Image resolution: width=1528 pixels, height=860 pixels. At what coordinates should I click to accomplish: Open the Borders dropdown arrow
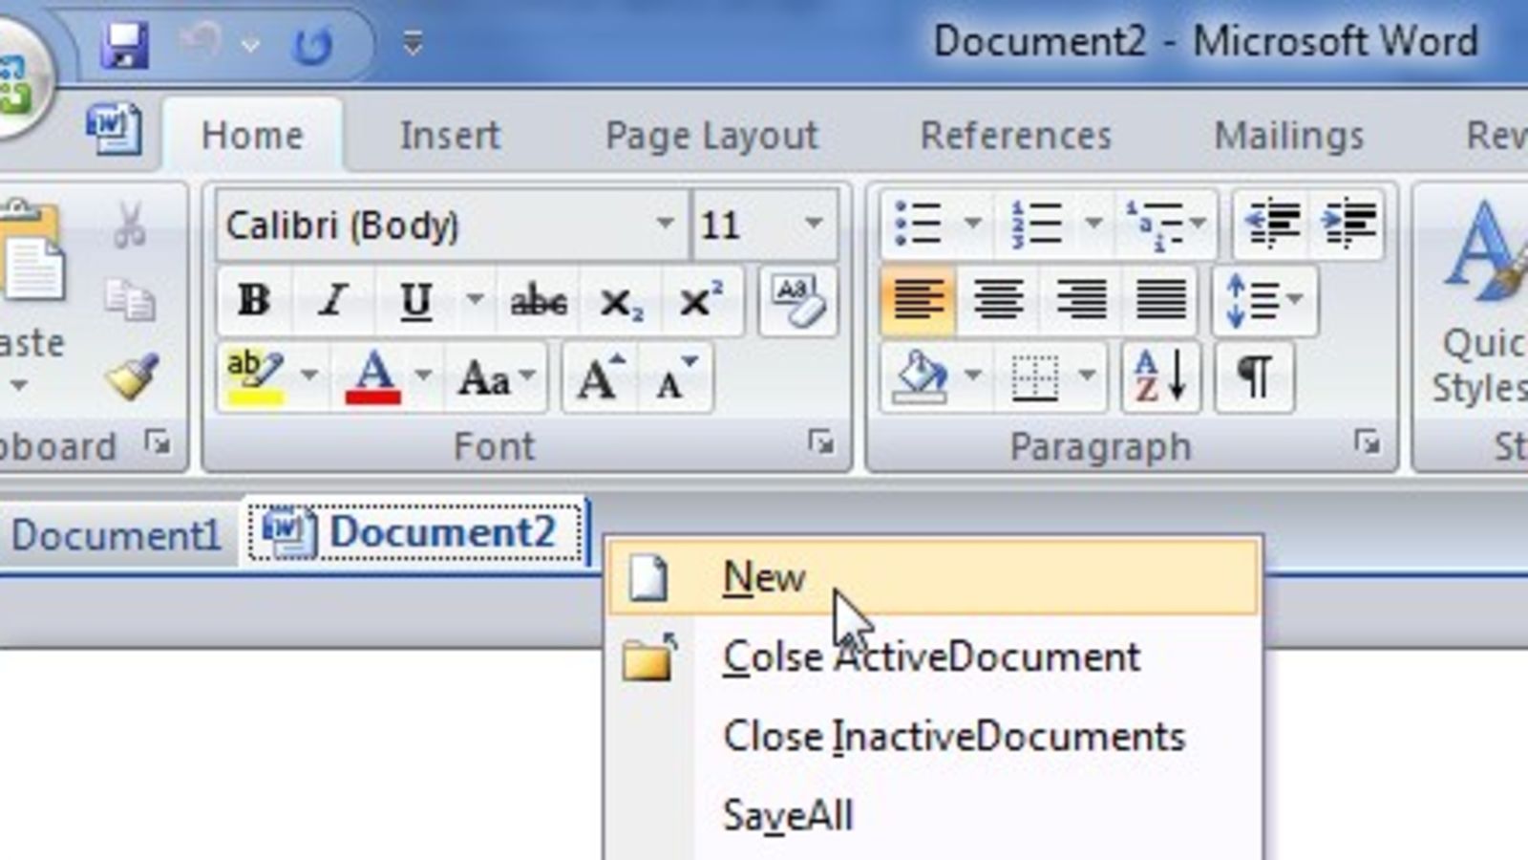click(x=1087, y=376)
